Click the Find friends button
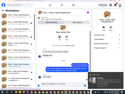The width and height of the screenshot is (125, 94). [x=103, y=5]
